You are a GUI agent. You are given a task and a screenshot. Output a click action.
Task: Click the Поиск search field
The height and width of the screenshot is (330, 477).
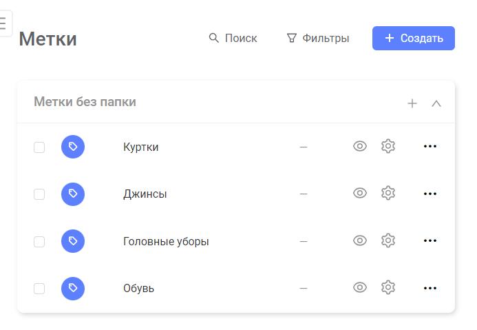[233, 38]
